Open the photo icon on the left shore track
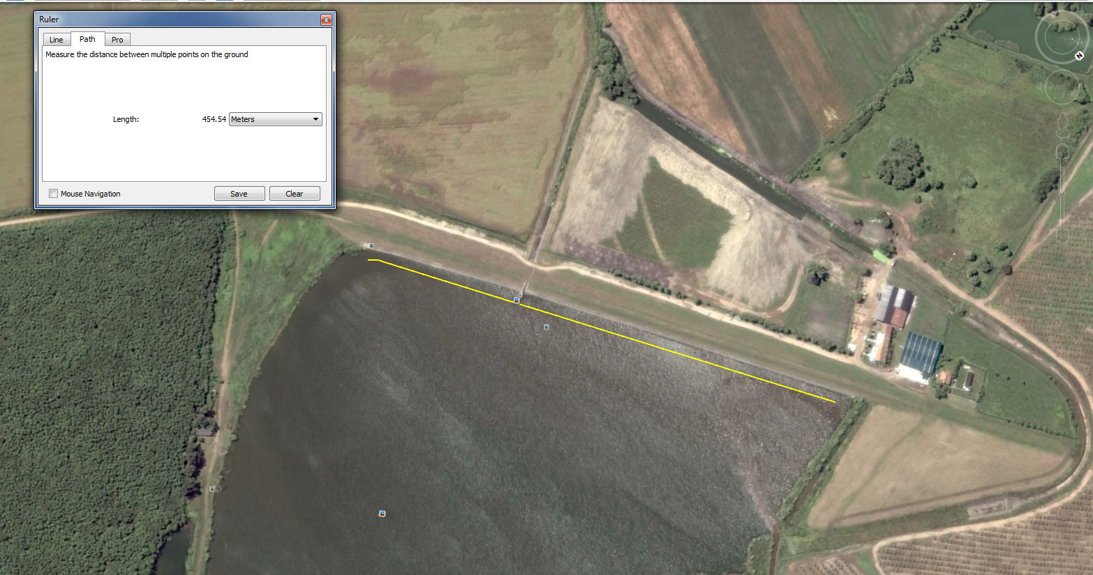The height and width of the screenshot is (575, 1093). [x=212, y=489]
